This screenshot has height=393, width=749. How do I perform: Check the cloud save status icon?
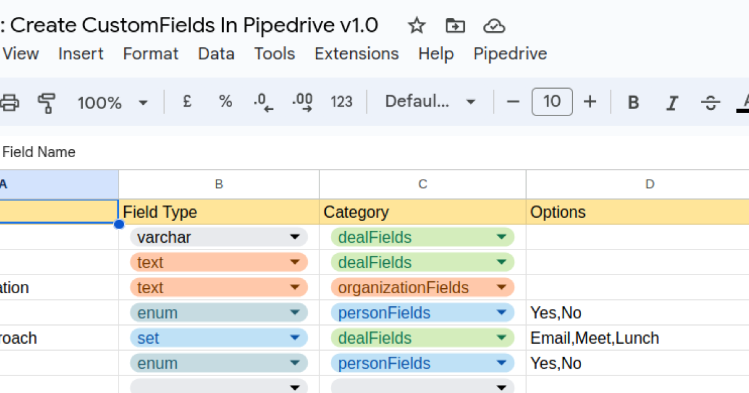point(494,26)
